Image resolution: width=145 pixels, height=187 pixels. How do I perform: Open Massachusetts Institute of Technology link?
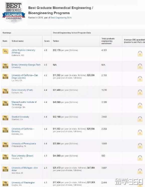[24, 103]
